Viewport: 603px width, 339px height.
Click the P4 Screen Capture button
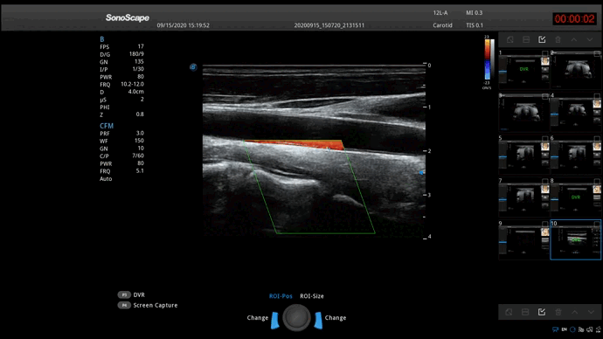148,305
